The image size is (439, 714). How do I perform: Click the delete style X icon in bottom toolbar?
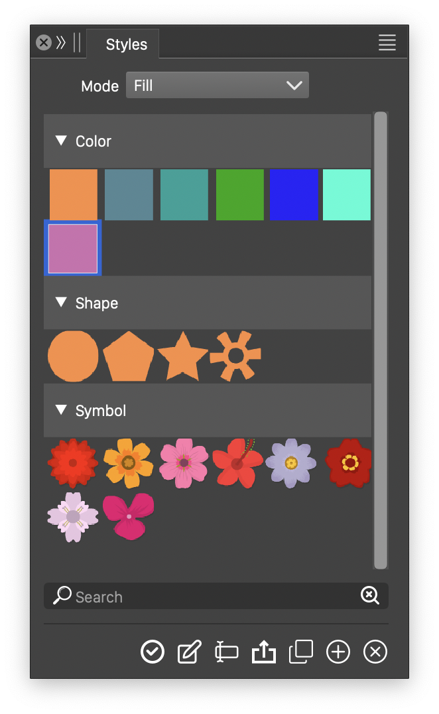pyautogui.click(x=375, y=652)
